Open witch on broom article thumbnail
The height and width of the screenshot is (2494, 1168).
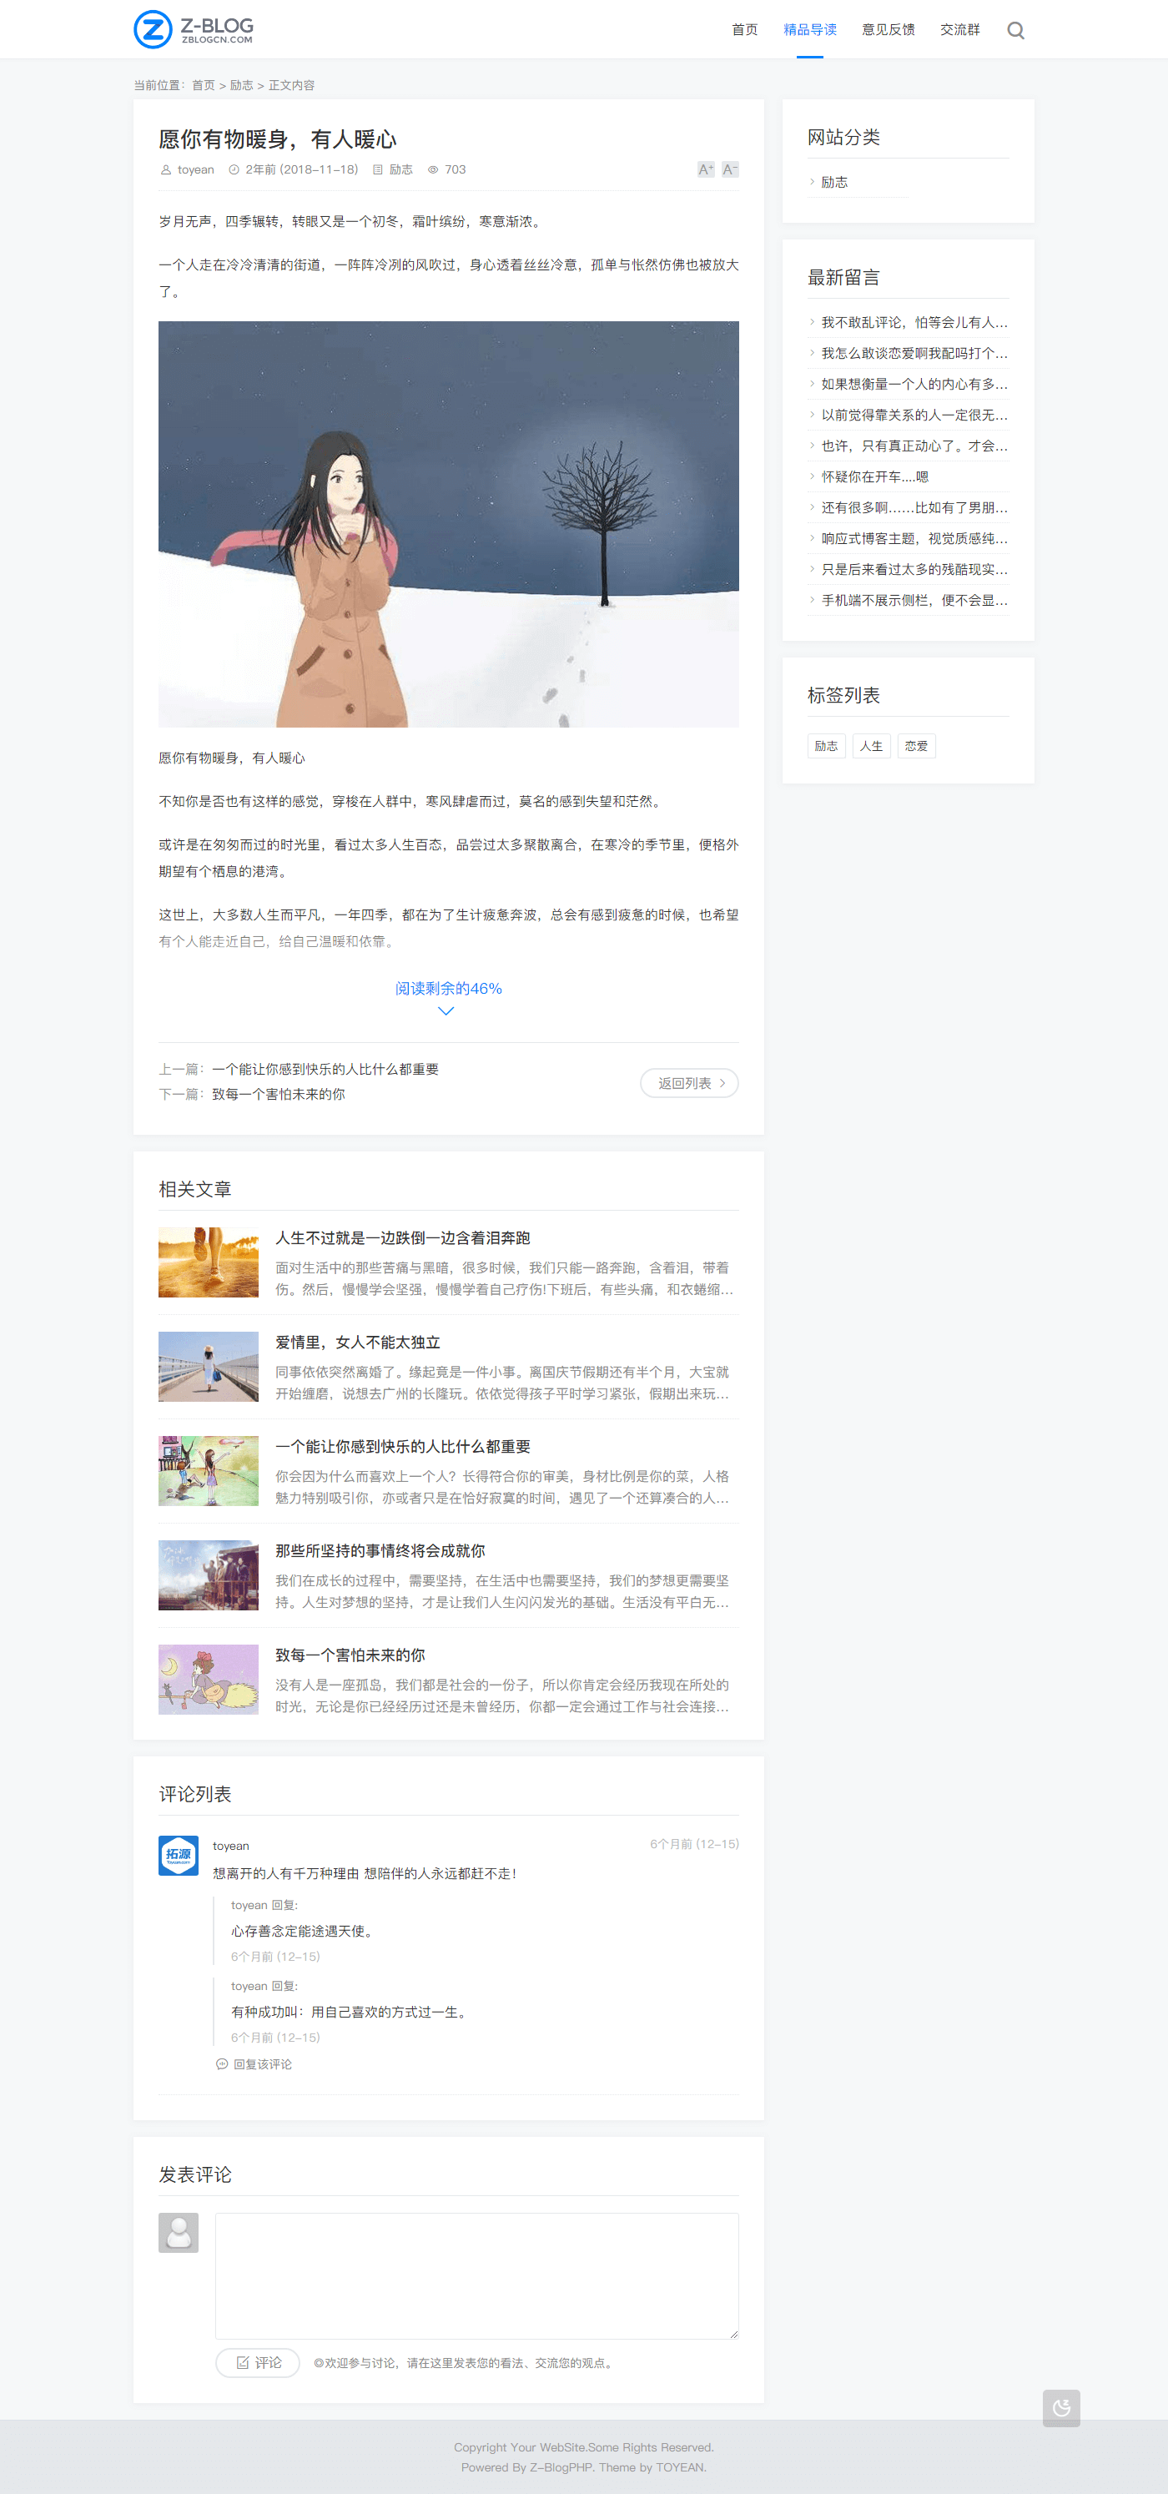(208, 1680)
